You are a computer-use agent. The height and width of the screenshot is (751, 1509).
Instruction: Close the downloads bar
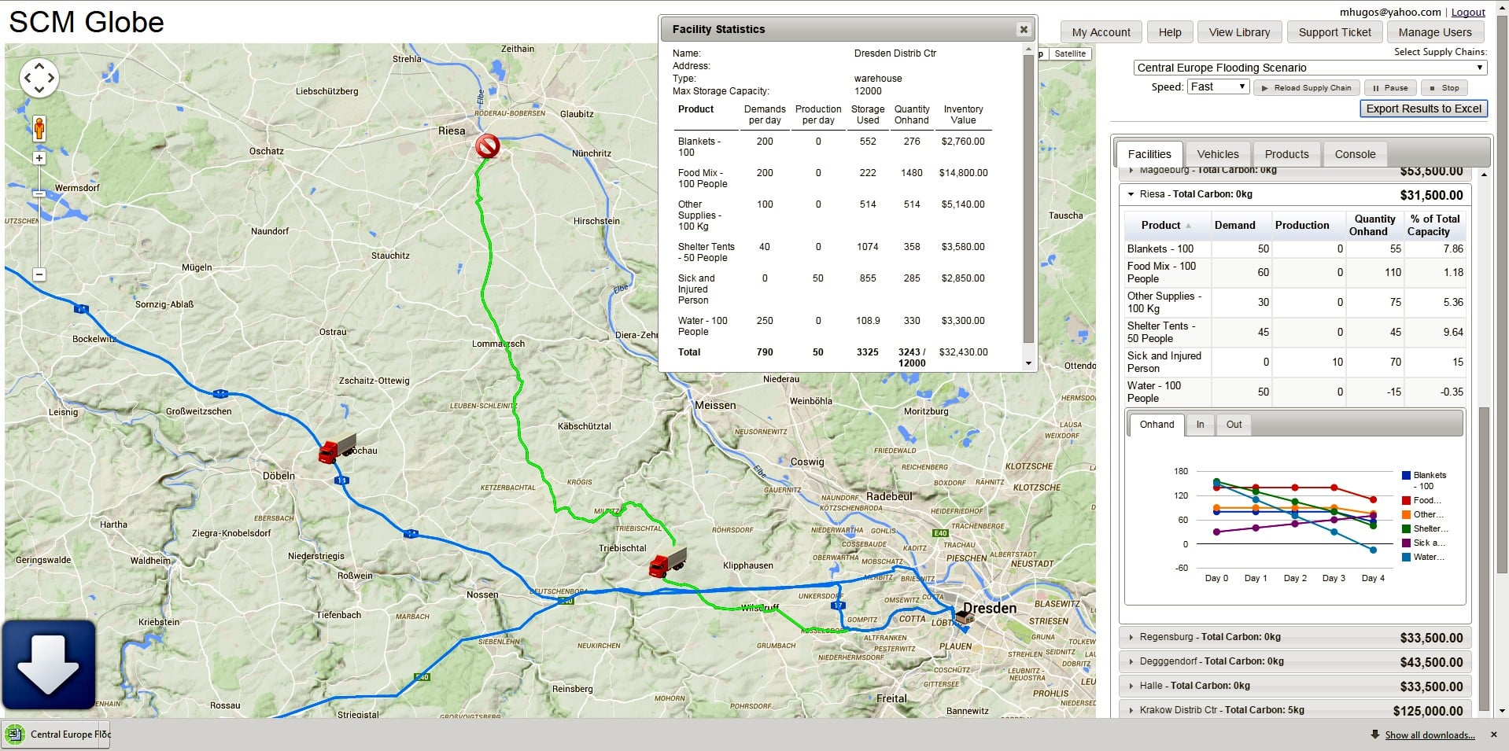1494,734
